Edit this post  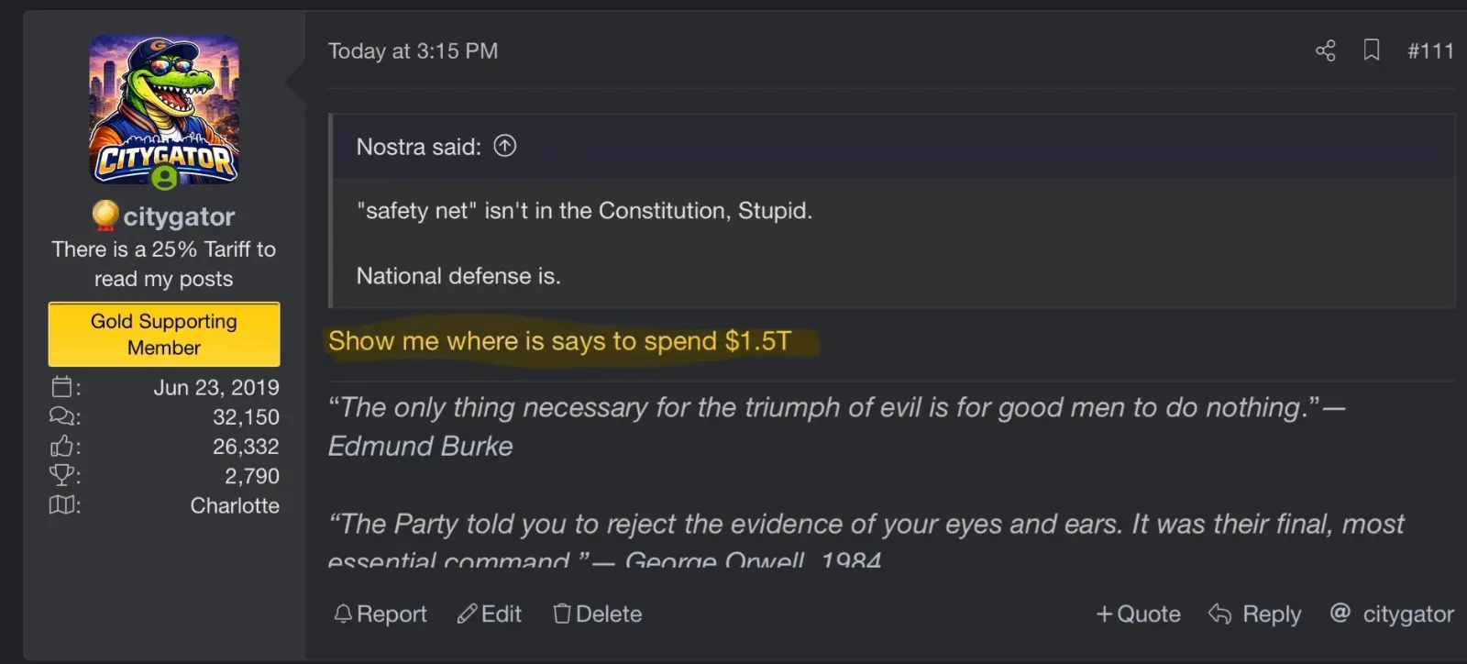click(x=490, y=614)
